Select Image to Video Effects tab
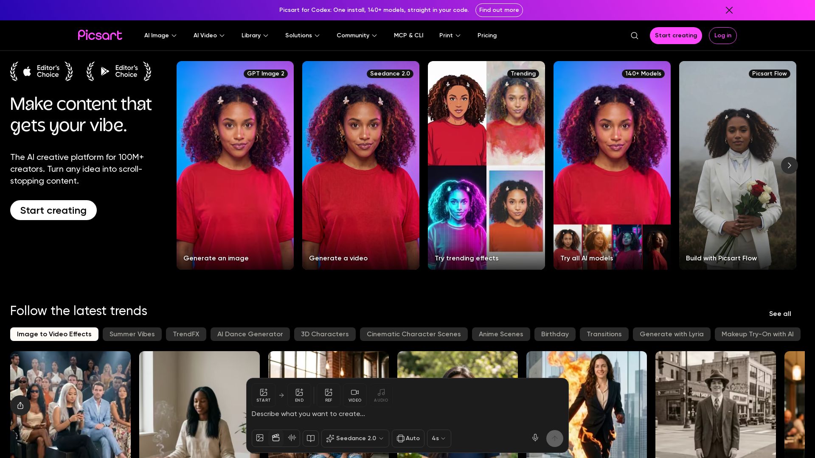This screenshot has height=458, width=815. tap(54, 334)
